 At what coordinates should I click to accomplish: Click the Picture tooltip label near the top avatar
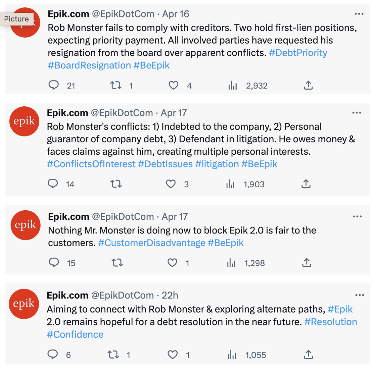(x=16, y=19)
